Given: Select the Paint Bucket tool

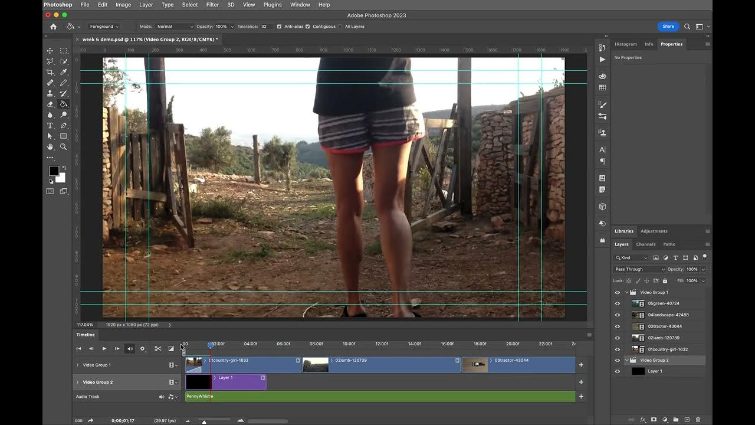Looking at the screenshot, I should click(x=64, y=104).
